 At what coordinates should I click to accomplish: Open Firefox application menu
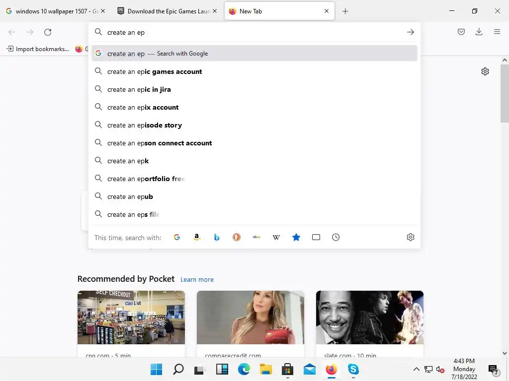(497, 32)
